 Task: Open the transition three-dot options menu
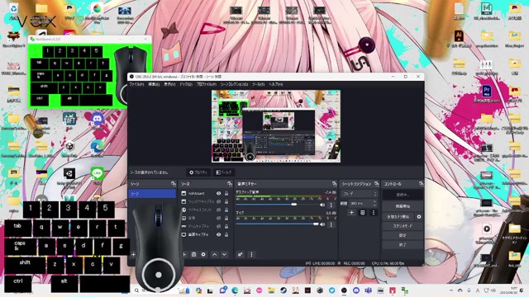[373, 213]
